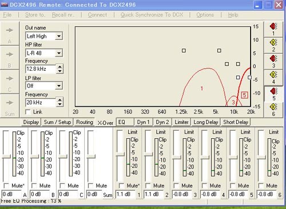Mute input A channel
286x209 pixels.
(6, 186)
